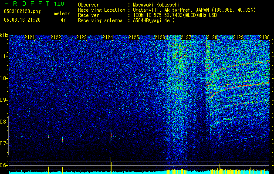The image size is (274, 174).
Task: Click the 2127 time marker
Action: click(186, 37)
